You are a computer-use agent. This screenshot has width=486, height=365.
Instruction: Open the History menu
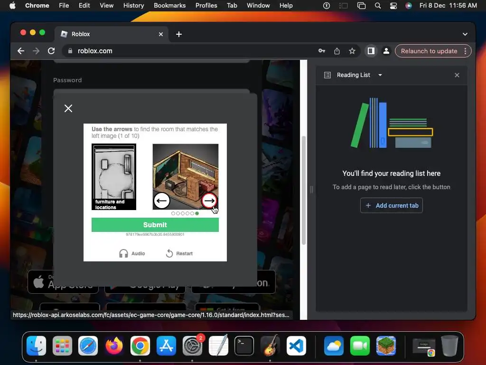click(133, 6)
